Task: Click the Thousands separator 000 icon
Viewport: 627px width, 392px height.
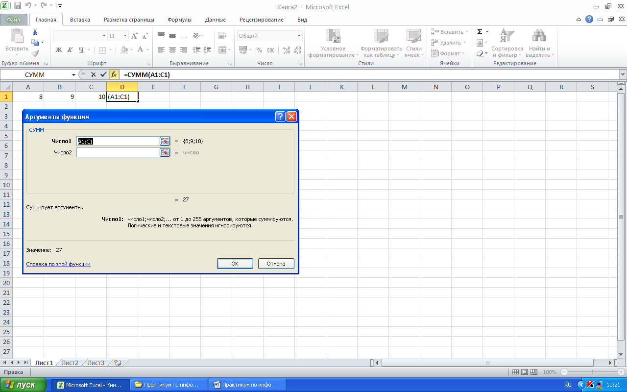Action: (271, 50)
